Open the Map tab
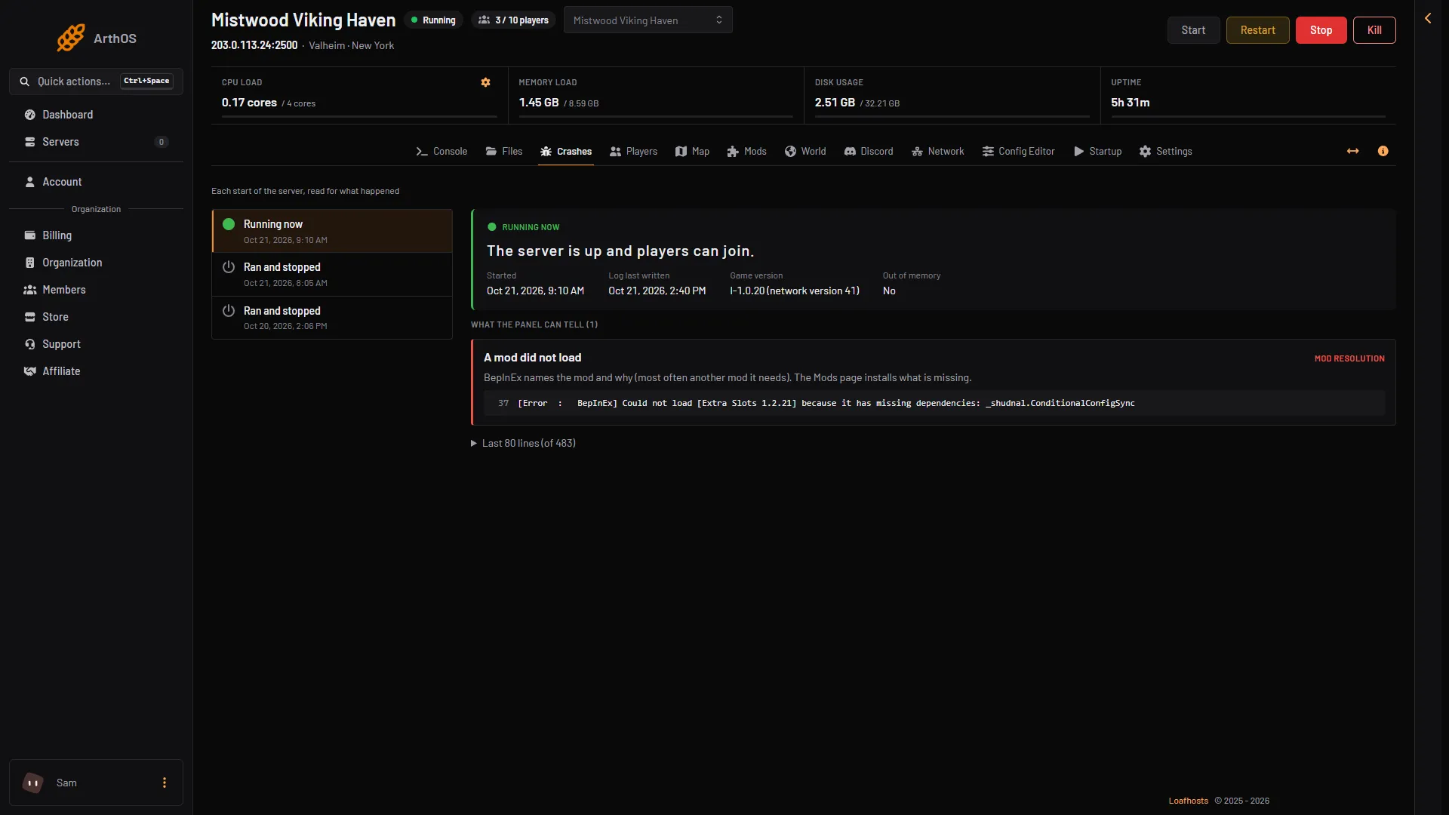The height and width of the screenshot is (815, 1449). click(x=692, y=152)
